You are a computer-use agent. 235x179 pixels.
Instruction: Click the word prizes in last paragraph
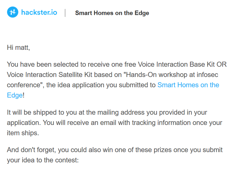coord(163,150)
